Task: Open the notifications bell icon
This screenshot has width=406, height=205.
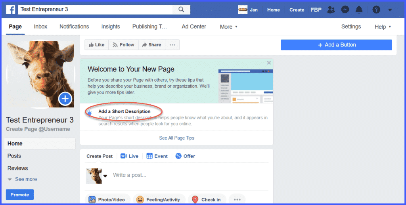Action: (359, 10)
